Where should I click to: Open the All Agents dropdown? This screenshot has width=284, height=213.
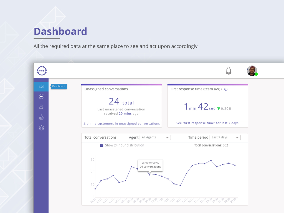(x=155, y=138)
